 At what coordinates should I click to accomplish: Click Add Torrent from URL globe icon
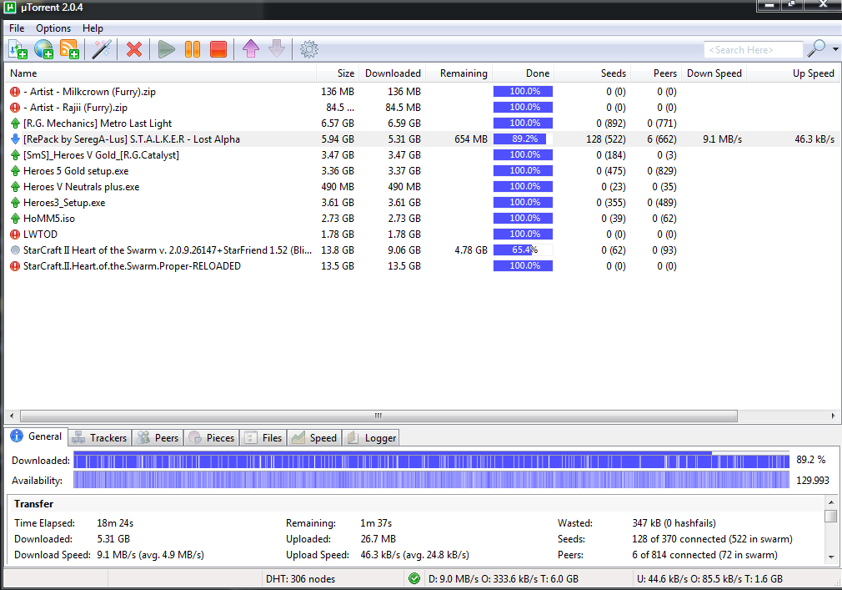click(44, 49)
